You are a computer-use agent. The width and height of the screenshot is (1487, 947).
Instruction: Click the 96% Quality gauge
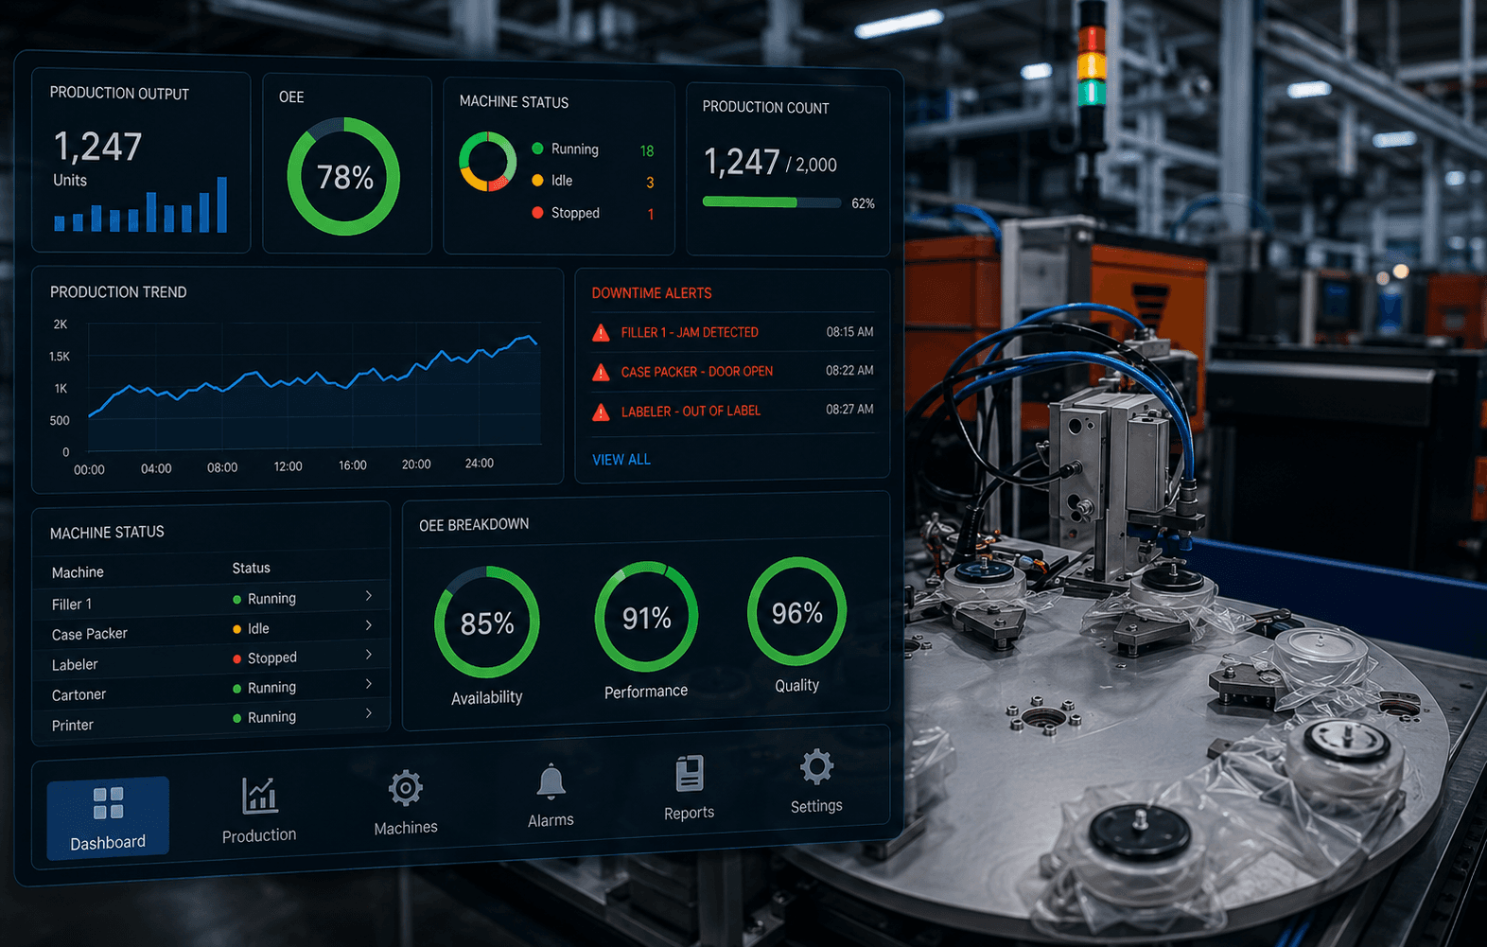[797, 612]
